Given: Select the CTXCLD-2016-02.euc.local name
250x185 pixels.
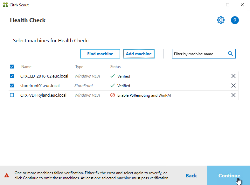Looking at the screenshot, I should click(44, 76).
